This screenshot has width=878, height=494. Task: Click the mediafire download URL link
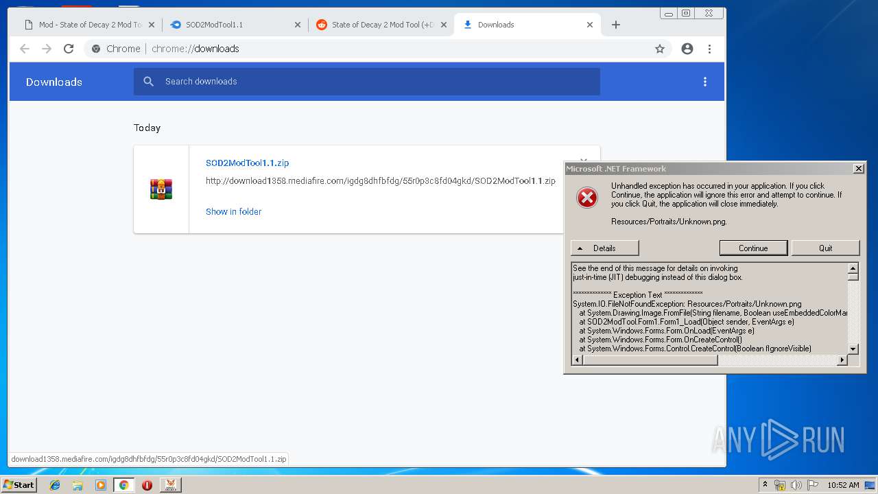coord(381,181)
